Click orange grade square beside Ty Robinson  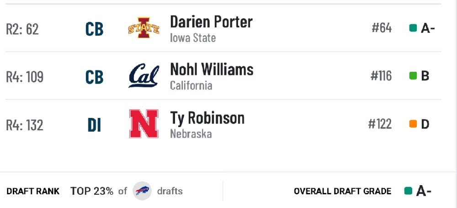tap(413, 124)
